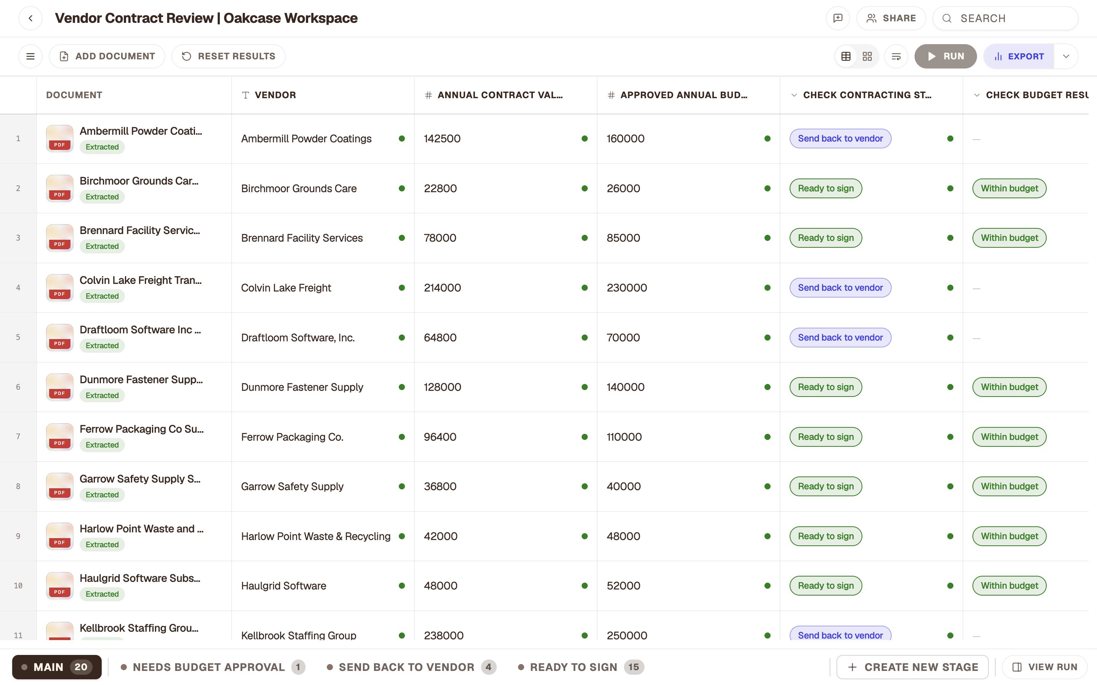This screenshot has height=685, width=1097.
Task: Expand Check Budget Result column chevron
Action: click(x=977, y=95)
